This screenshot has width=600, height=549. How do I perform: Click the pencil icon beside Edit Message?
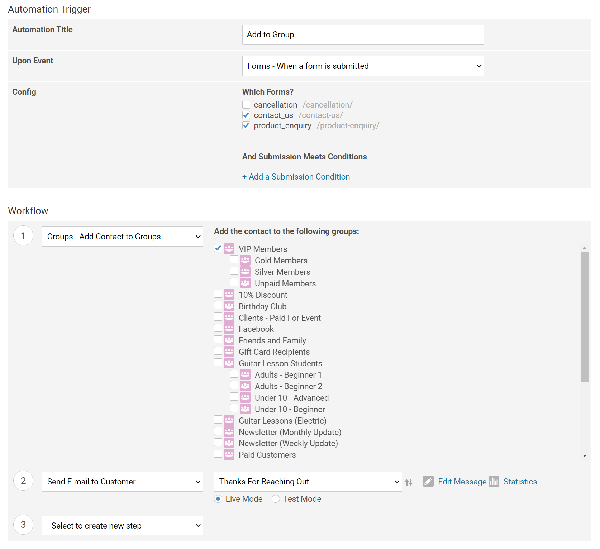pyautogui.click(x=428, y=481)
